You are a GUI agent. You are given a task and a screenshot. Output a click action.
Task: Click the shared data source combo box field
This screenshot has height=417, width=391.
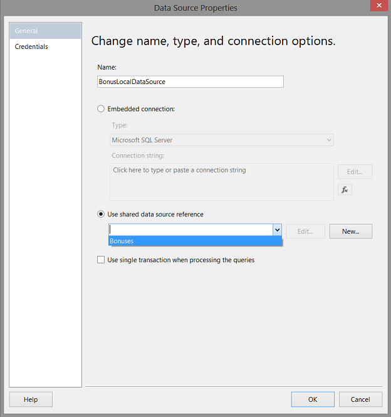coord(190,231)
